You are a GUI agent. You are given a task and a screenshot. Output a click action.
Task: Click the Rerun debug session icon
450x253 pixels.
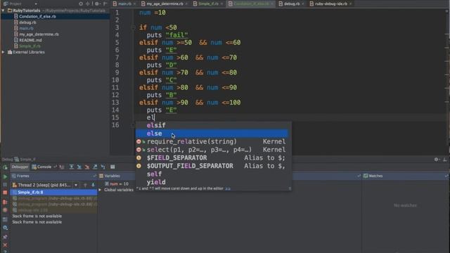coord(5,167)
